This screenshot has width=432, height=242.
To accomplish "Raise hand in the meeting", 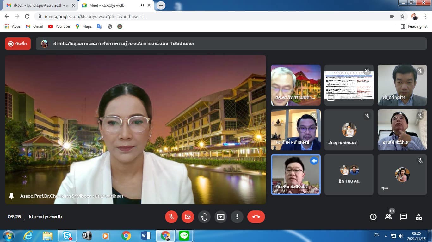I will (x=204, y=217).
